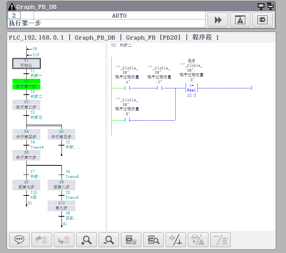Select parallel step S5 并行第五步
The image size is (286, 253).
click(62, 135)
